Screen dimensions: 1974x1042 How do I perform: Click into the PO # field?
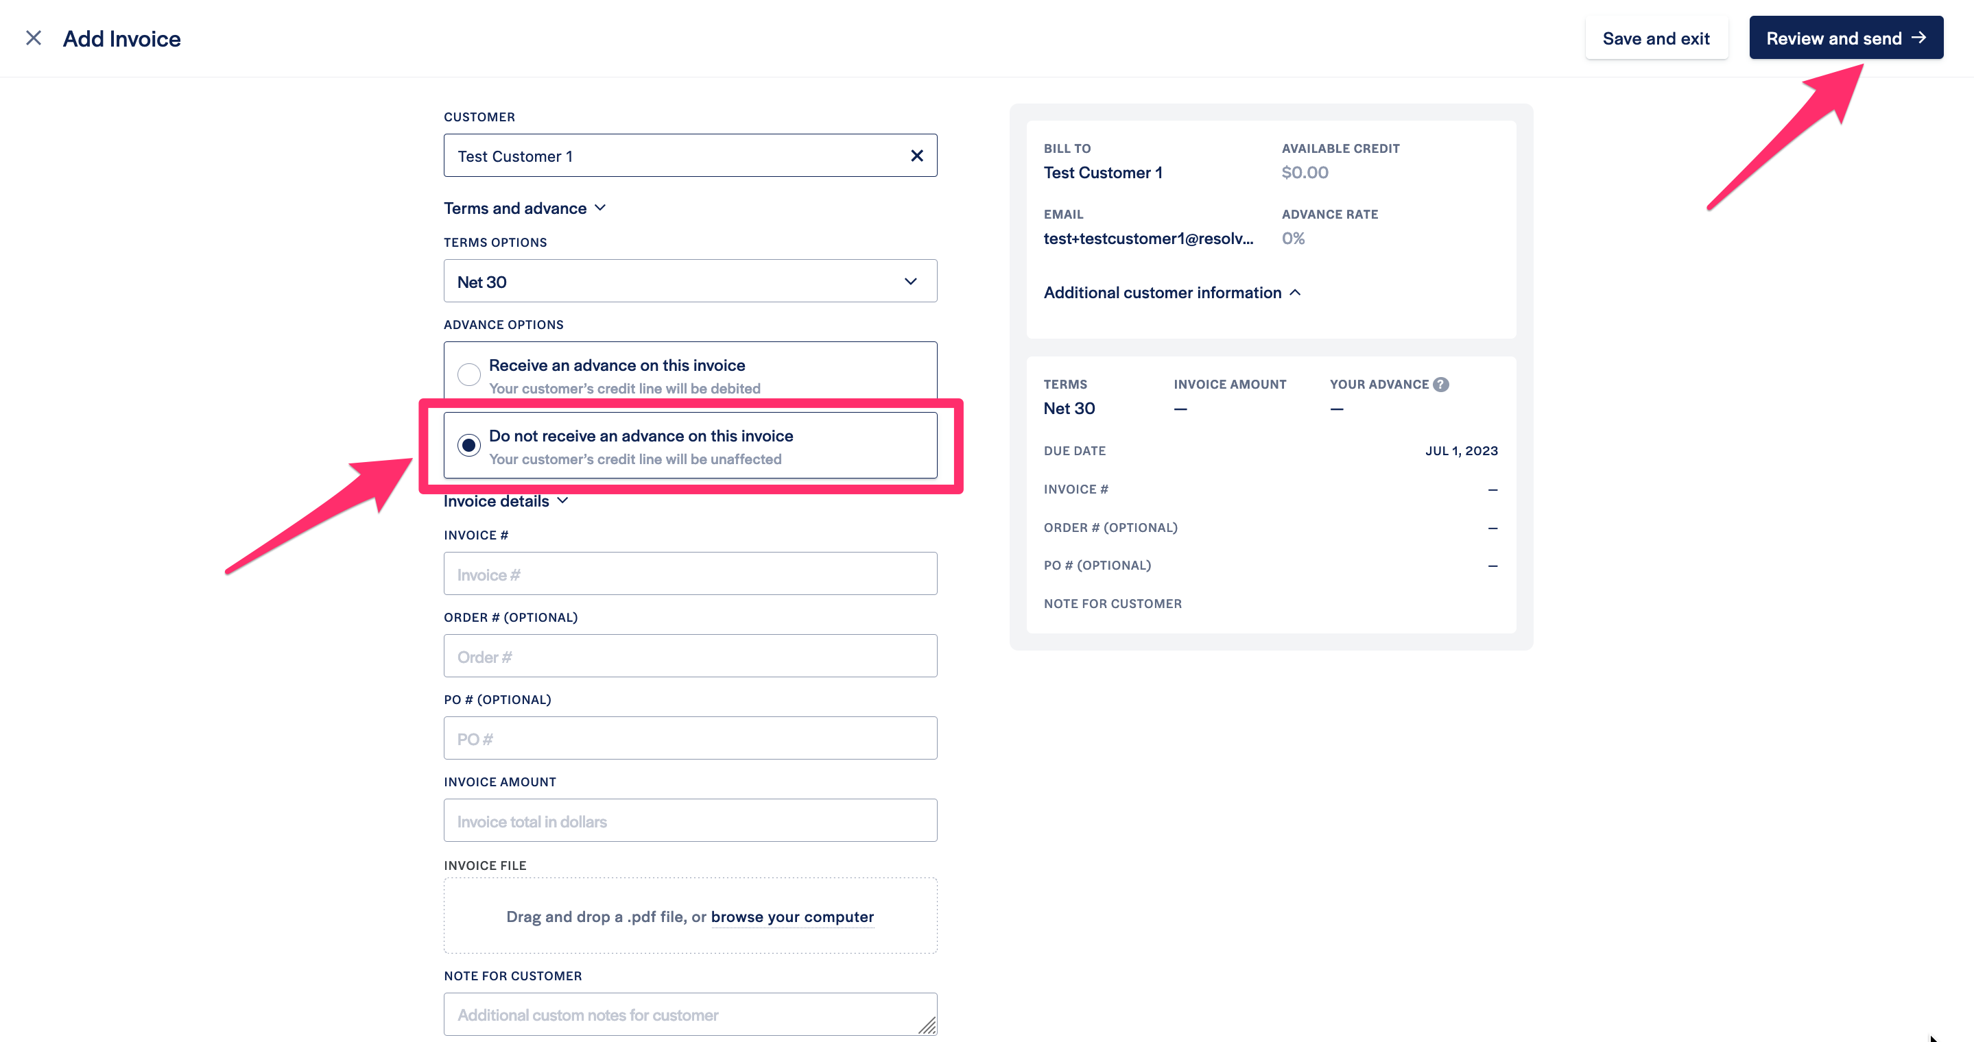pos(690,739)
